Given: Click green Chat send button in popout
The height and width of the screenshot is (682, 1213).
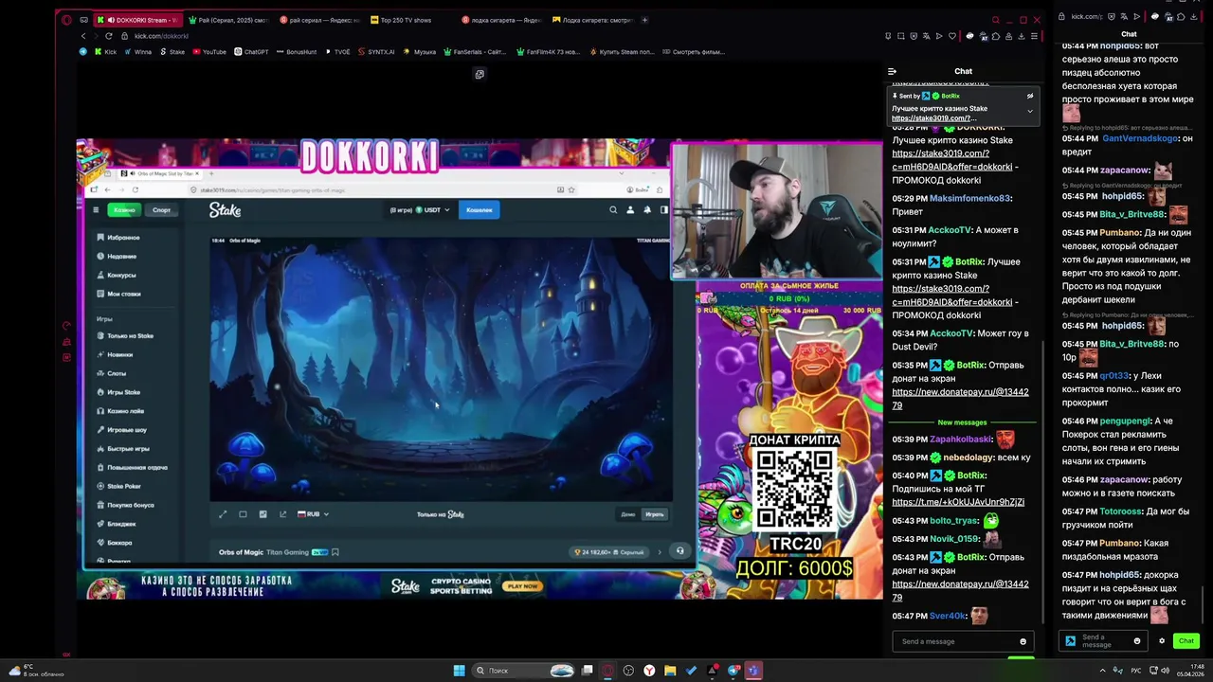Looking at the screenshot, I should click(1186, 641).
